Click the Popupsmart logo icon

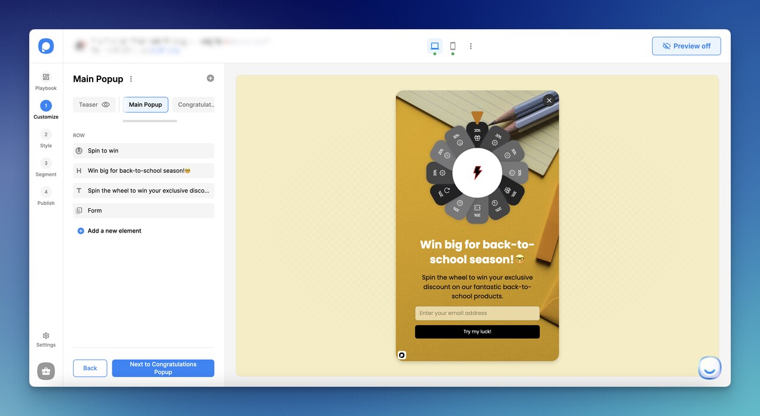pyautogui.click(x=46, y=46)
